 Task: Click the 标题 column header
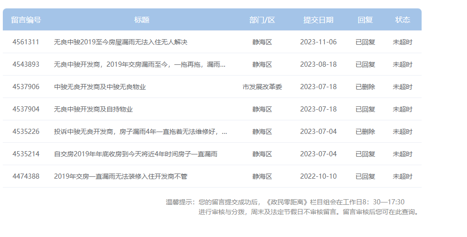142,20
